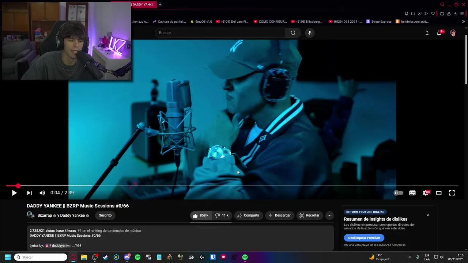Click the red progress scrubber dot
The width and height of the screenshot is (468, 263).
coord(18,186)
